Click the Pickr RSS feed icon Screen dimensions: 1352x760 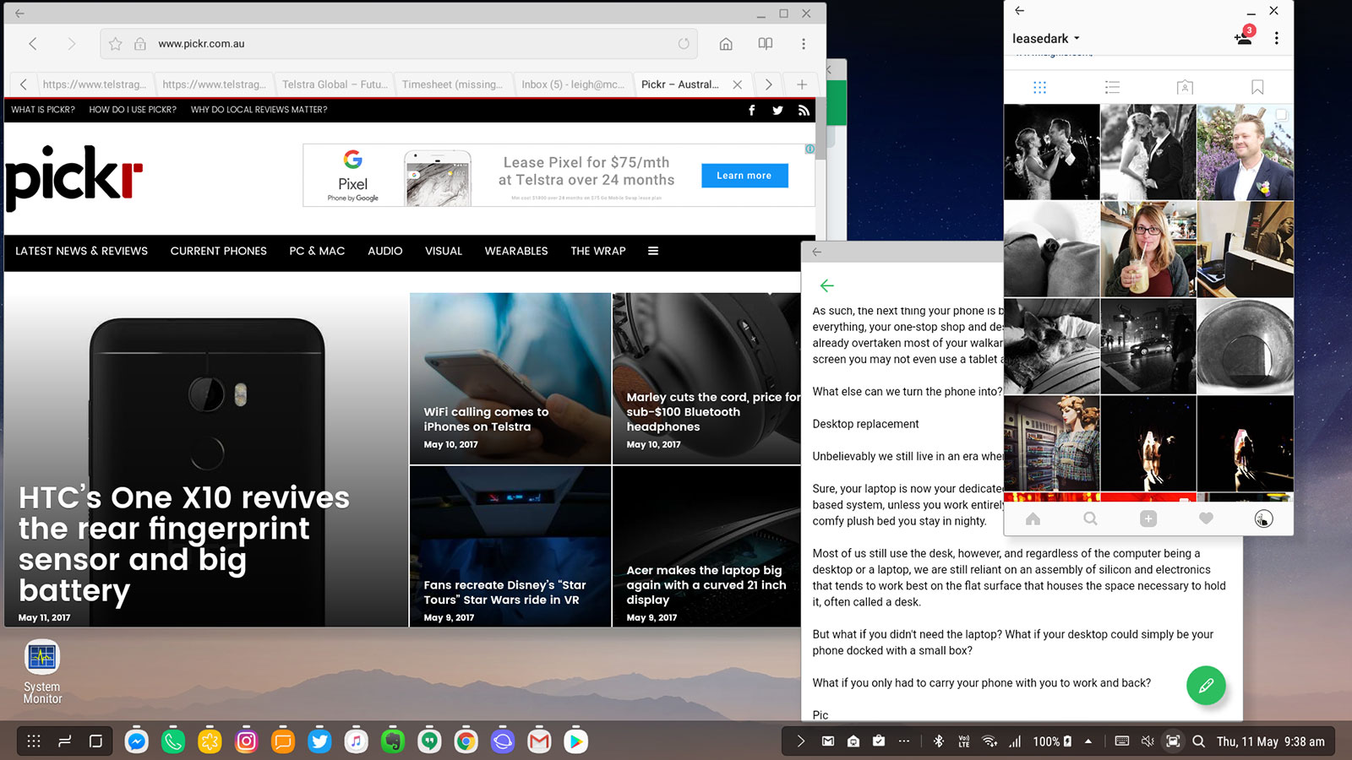(804, 110)
